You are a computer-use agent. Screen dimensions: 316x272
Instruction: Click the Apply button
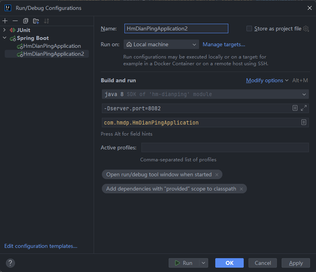pos(295,263)
